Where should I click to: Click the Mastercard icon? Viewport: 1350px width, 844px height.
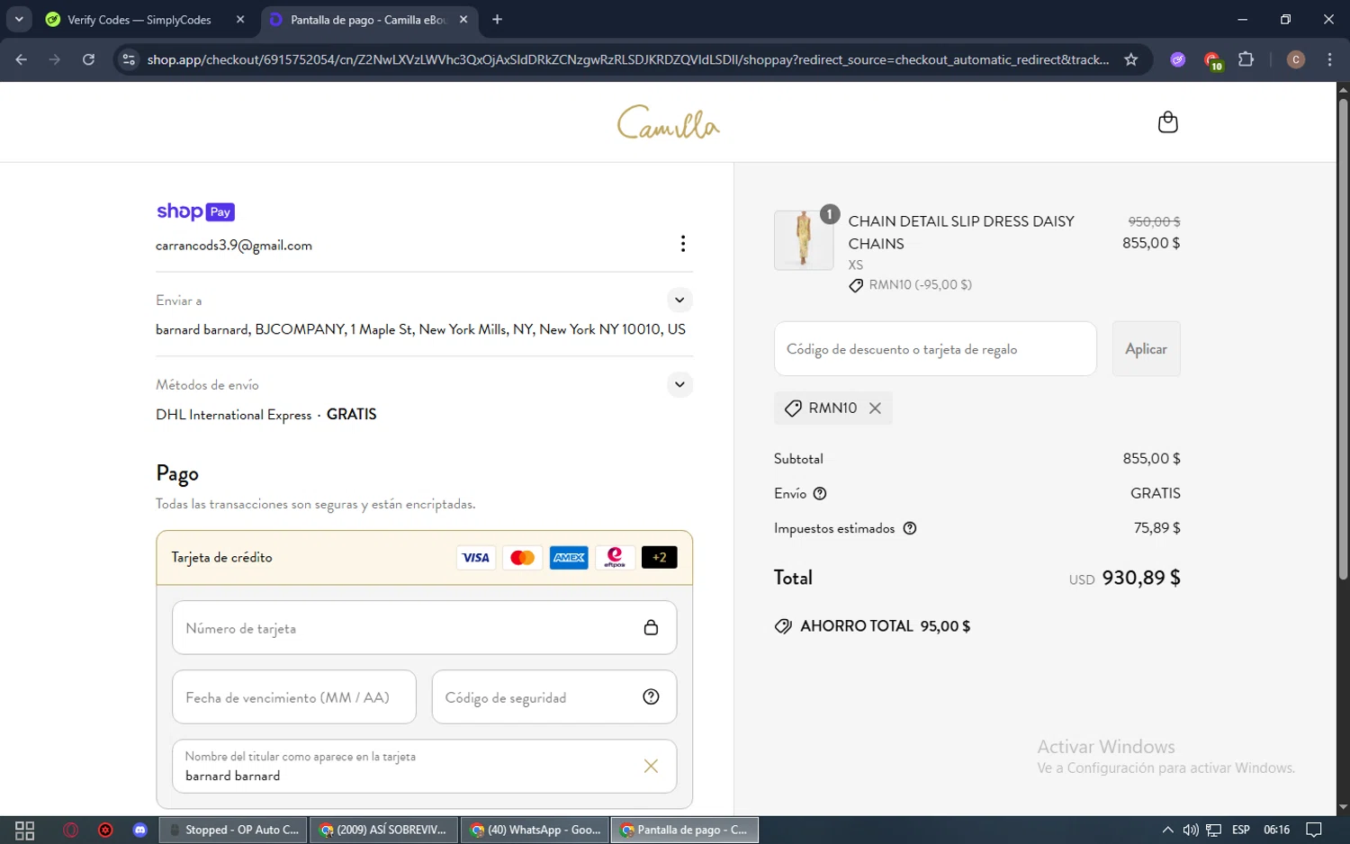pyautogui.click(x=522, y=558)
